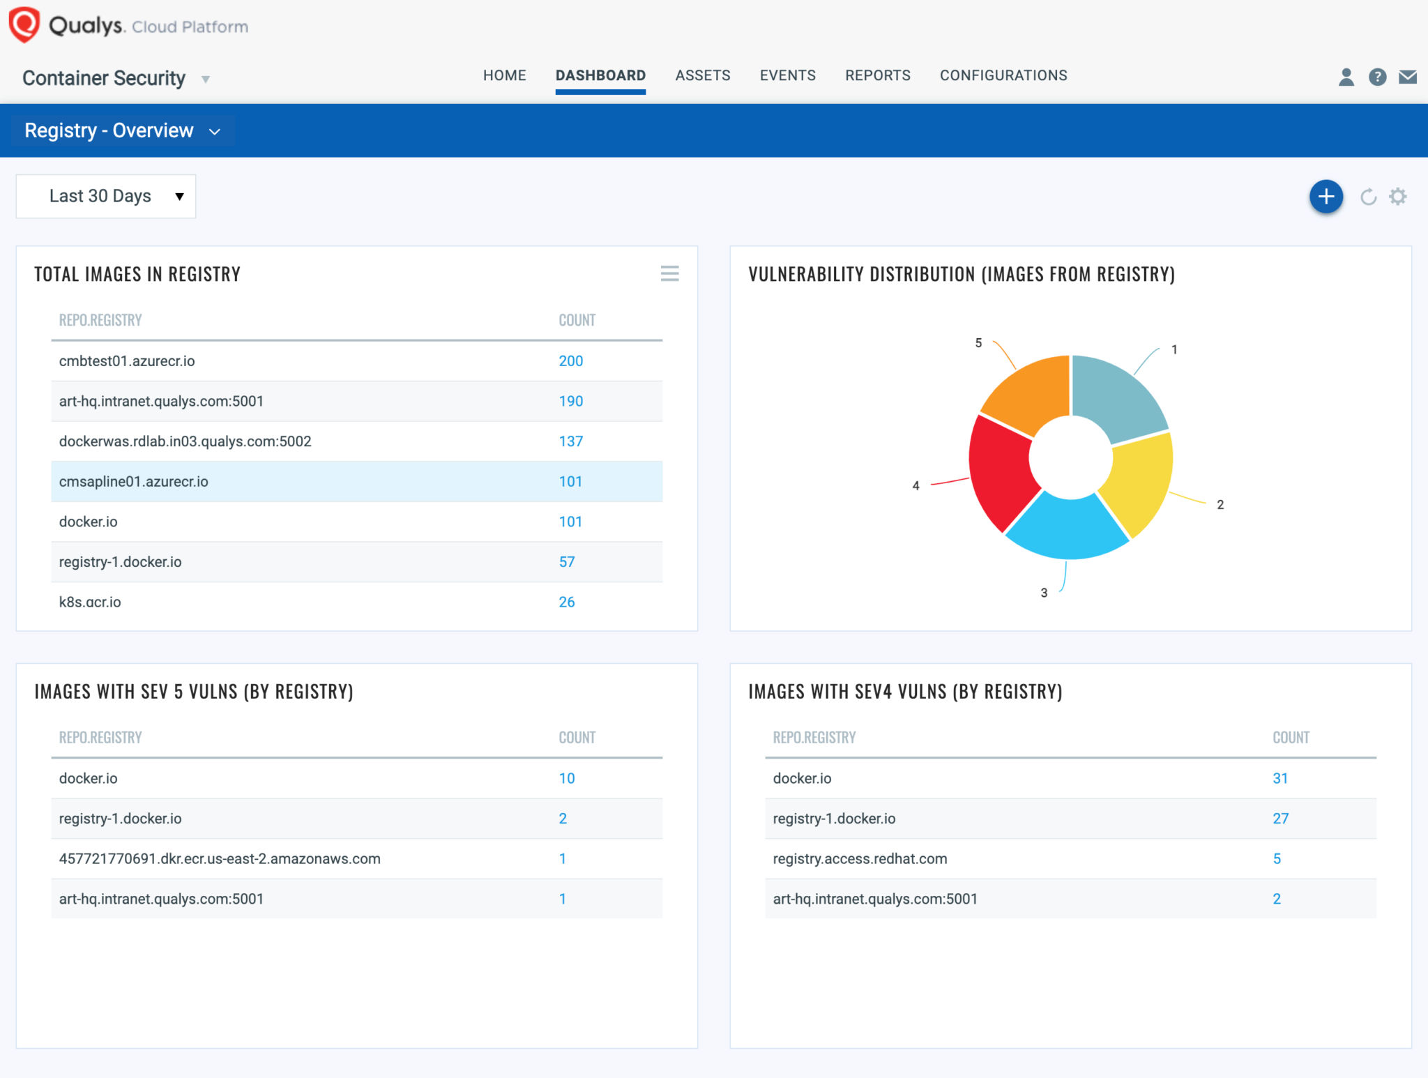Screen dimensions: 1428x1078
Task: Open the CONFIGURATIONS section
Action: tap(1003, 75)
